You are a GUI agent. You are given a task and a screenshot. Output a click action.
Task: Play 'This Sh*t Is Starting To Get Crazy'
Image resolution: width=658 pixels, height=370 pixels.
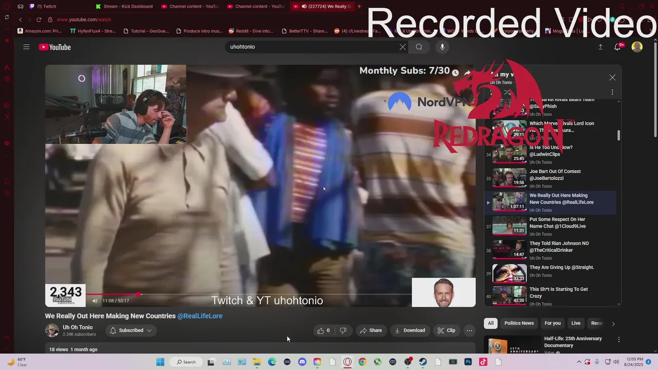[x=550, y=297]
